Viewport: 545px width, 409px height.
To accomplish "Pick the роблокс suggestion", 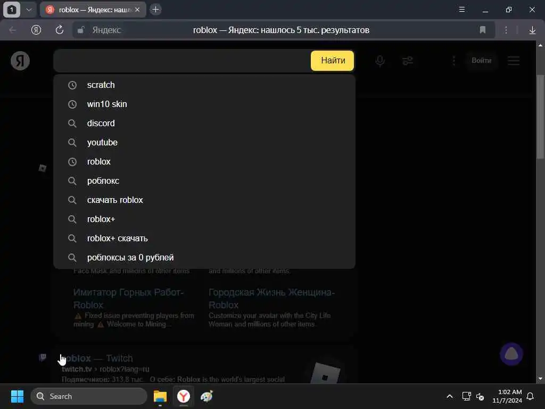I will 204,181.
